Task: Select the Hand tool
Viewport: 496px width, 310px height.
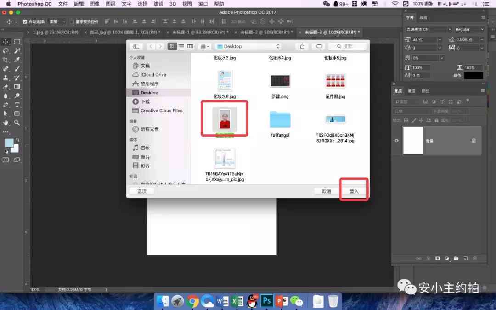Action: [x=6, y=122]
